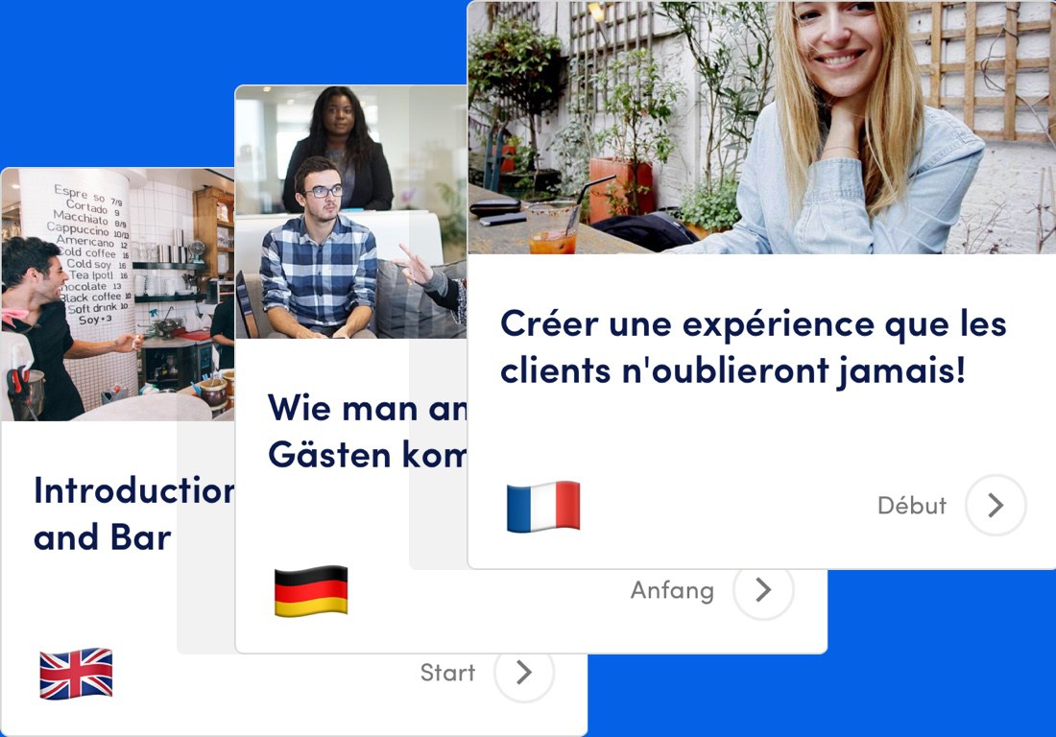Click the arrow circle next to Start
The width and height of the screenshot is (1056, 737).
pyautogui.click(x=524, y=672)
